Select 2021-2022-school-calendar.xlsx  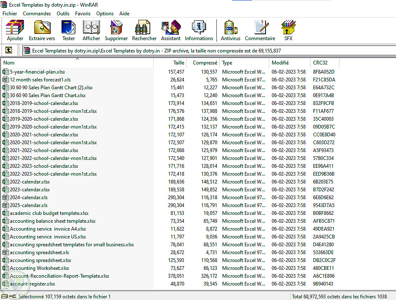(44, 150)
